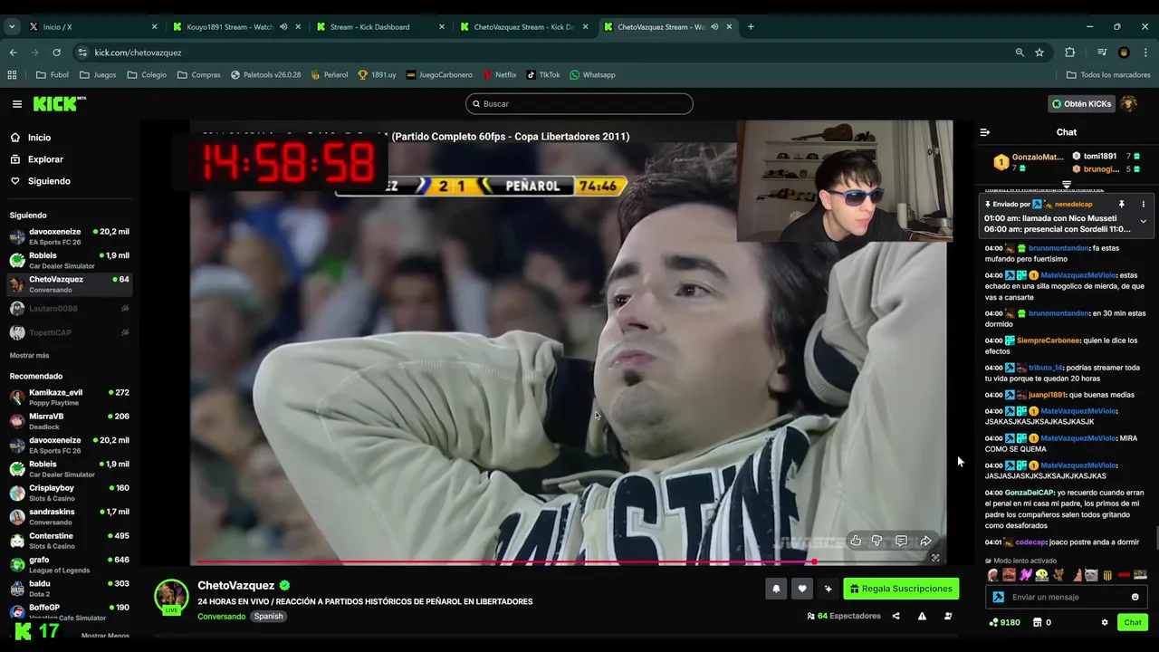Open the Chrome three-dot menu
Image resolution: width=1159 pixels, height=652 pixels.
tap(1146, 53)
